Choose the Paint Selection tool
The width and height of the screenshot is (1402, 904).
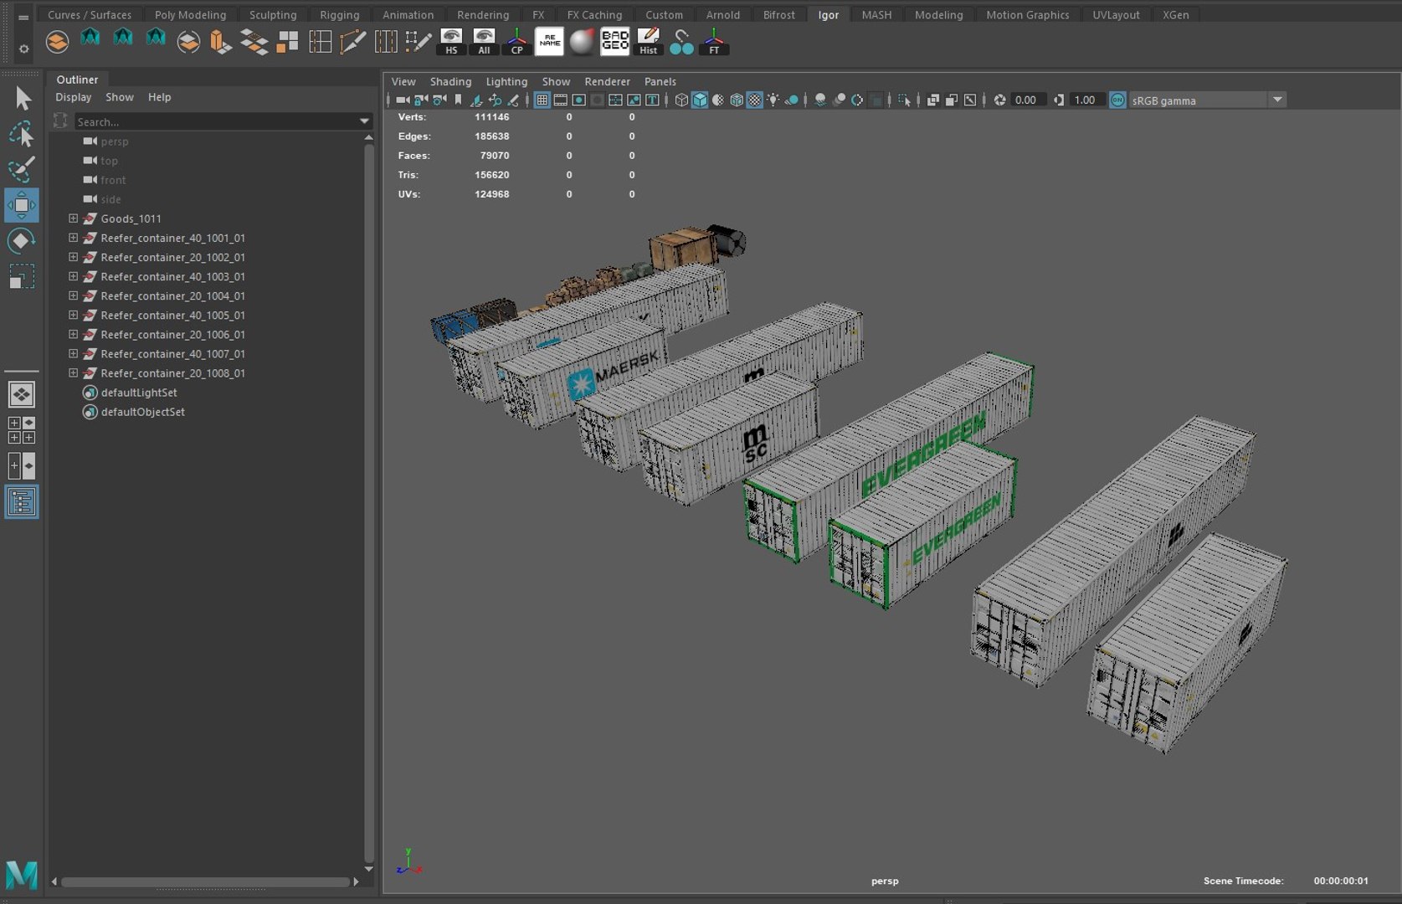pyautogui.click(x=22, y=169)
